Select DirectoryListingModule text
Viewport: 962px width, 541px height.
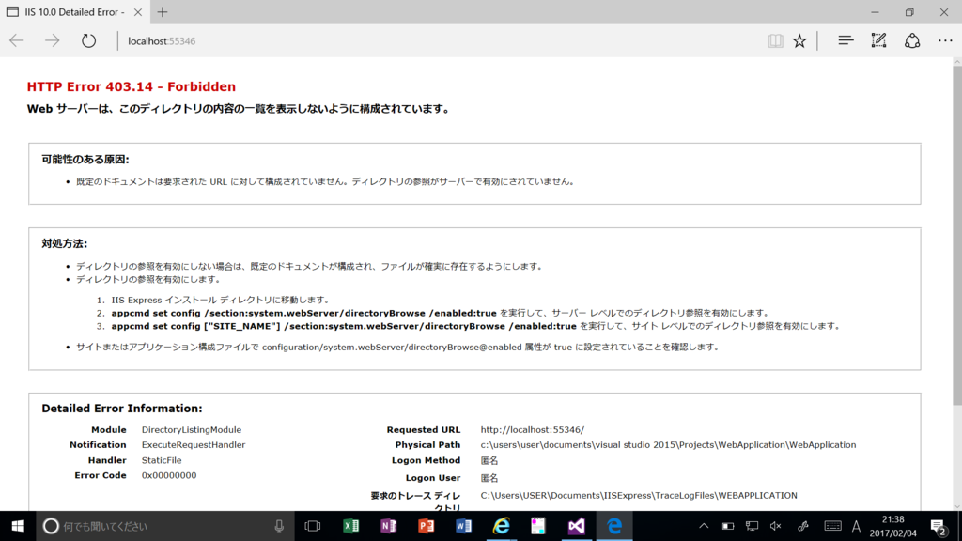pos(192,429)
